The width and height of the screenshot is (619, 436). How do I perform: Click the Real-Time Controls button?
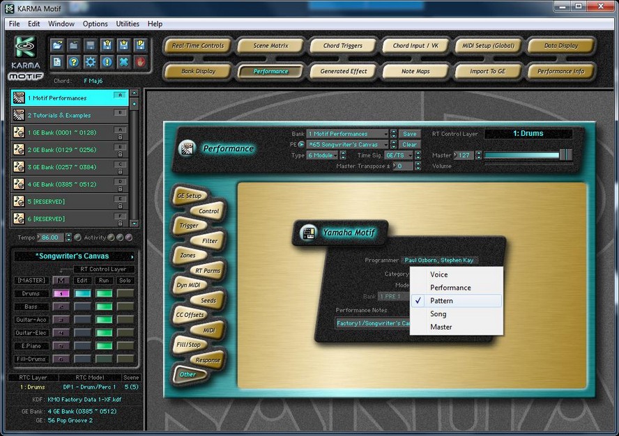coord(198,46)
